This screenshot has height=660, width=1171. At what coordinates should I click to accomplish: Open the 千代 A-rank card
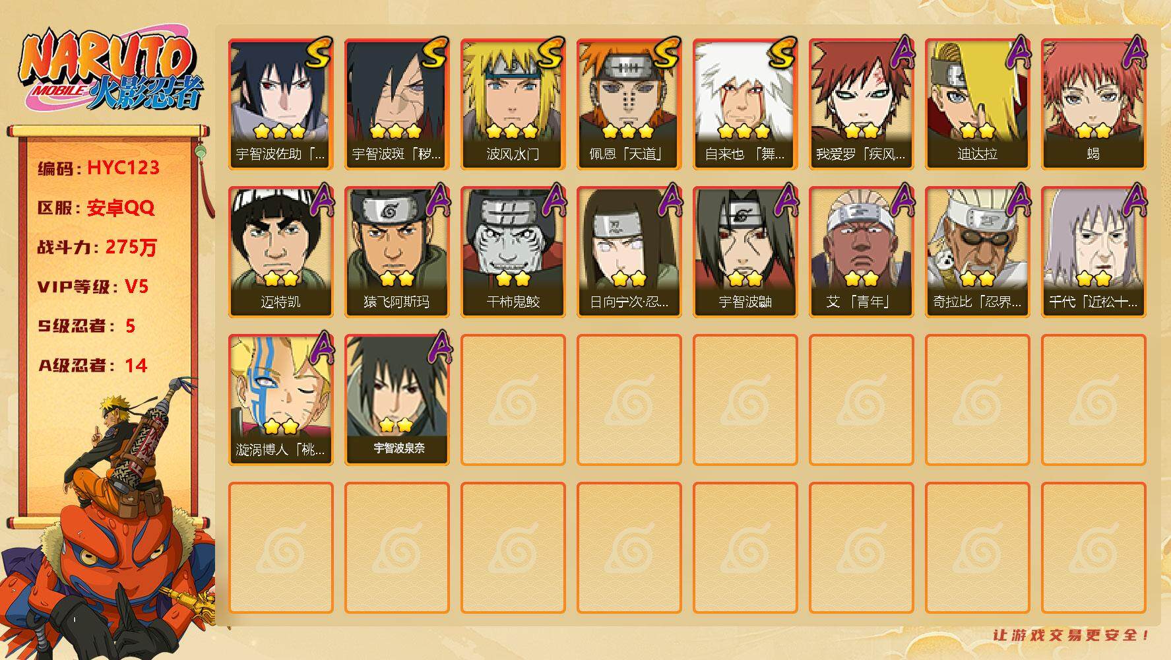1094,251
